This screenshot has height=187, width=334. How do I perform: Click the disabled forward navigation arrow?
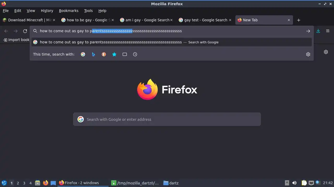pos(16,31)
